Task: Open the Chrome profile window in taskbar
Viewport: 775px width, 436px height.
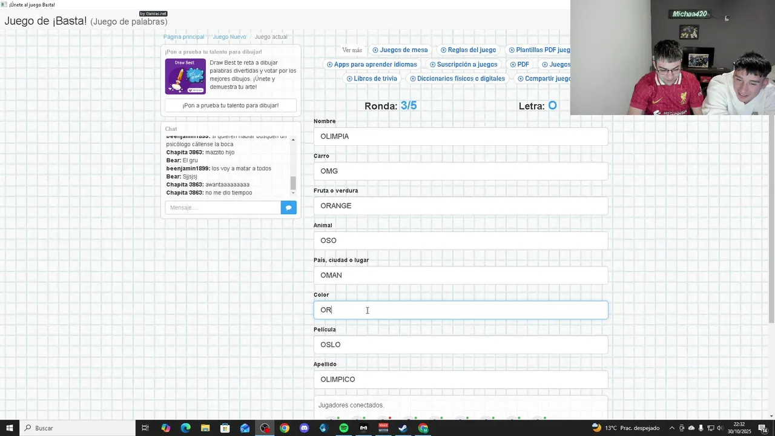Action: (x=423, y=428)
